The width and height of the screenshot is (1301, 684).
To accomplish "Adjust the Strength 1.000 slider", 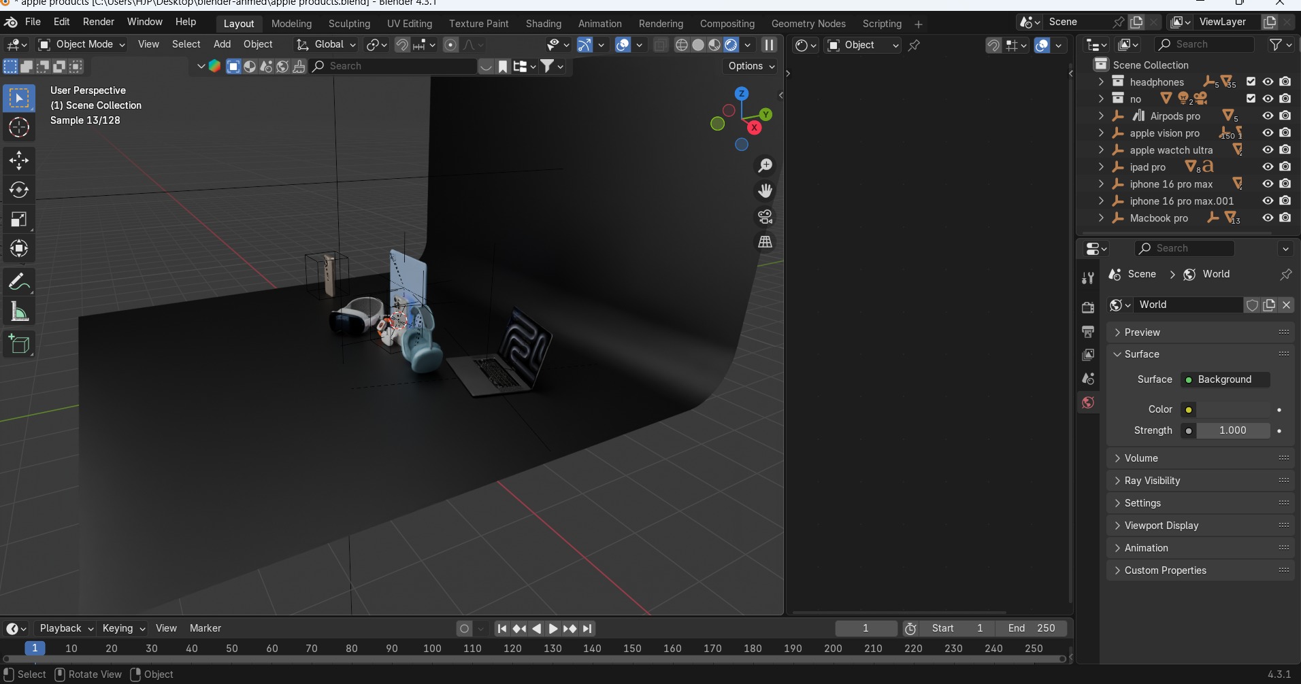I will click(x=1232, y=430).
